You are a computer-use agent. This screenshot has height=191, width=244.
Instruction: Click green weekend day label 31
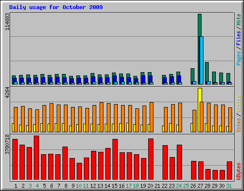[229, 186]
